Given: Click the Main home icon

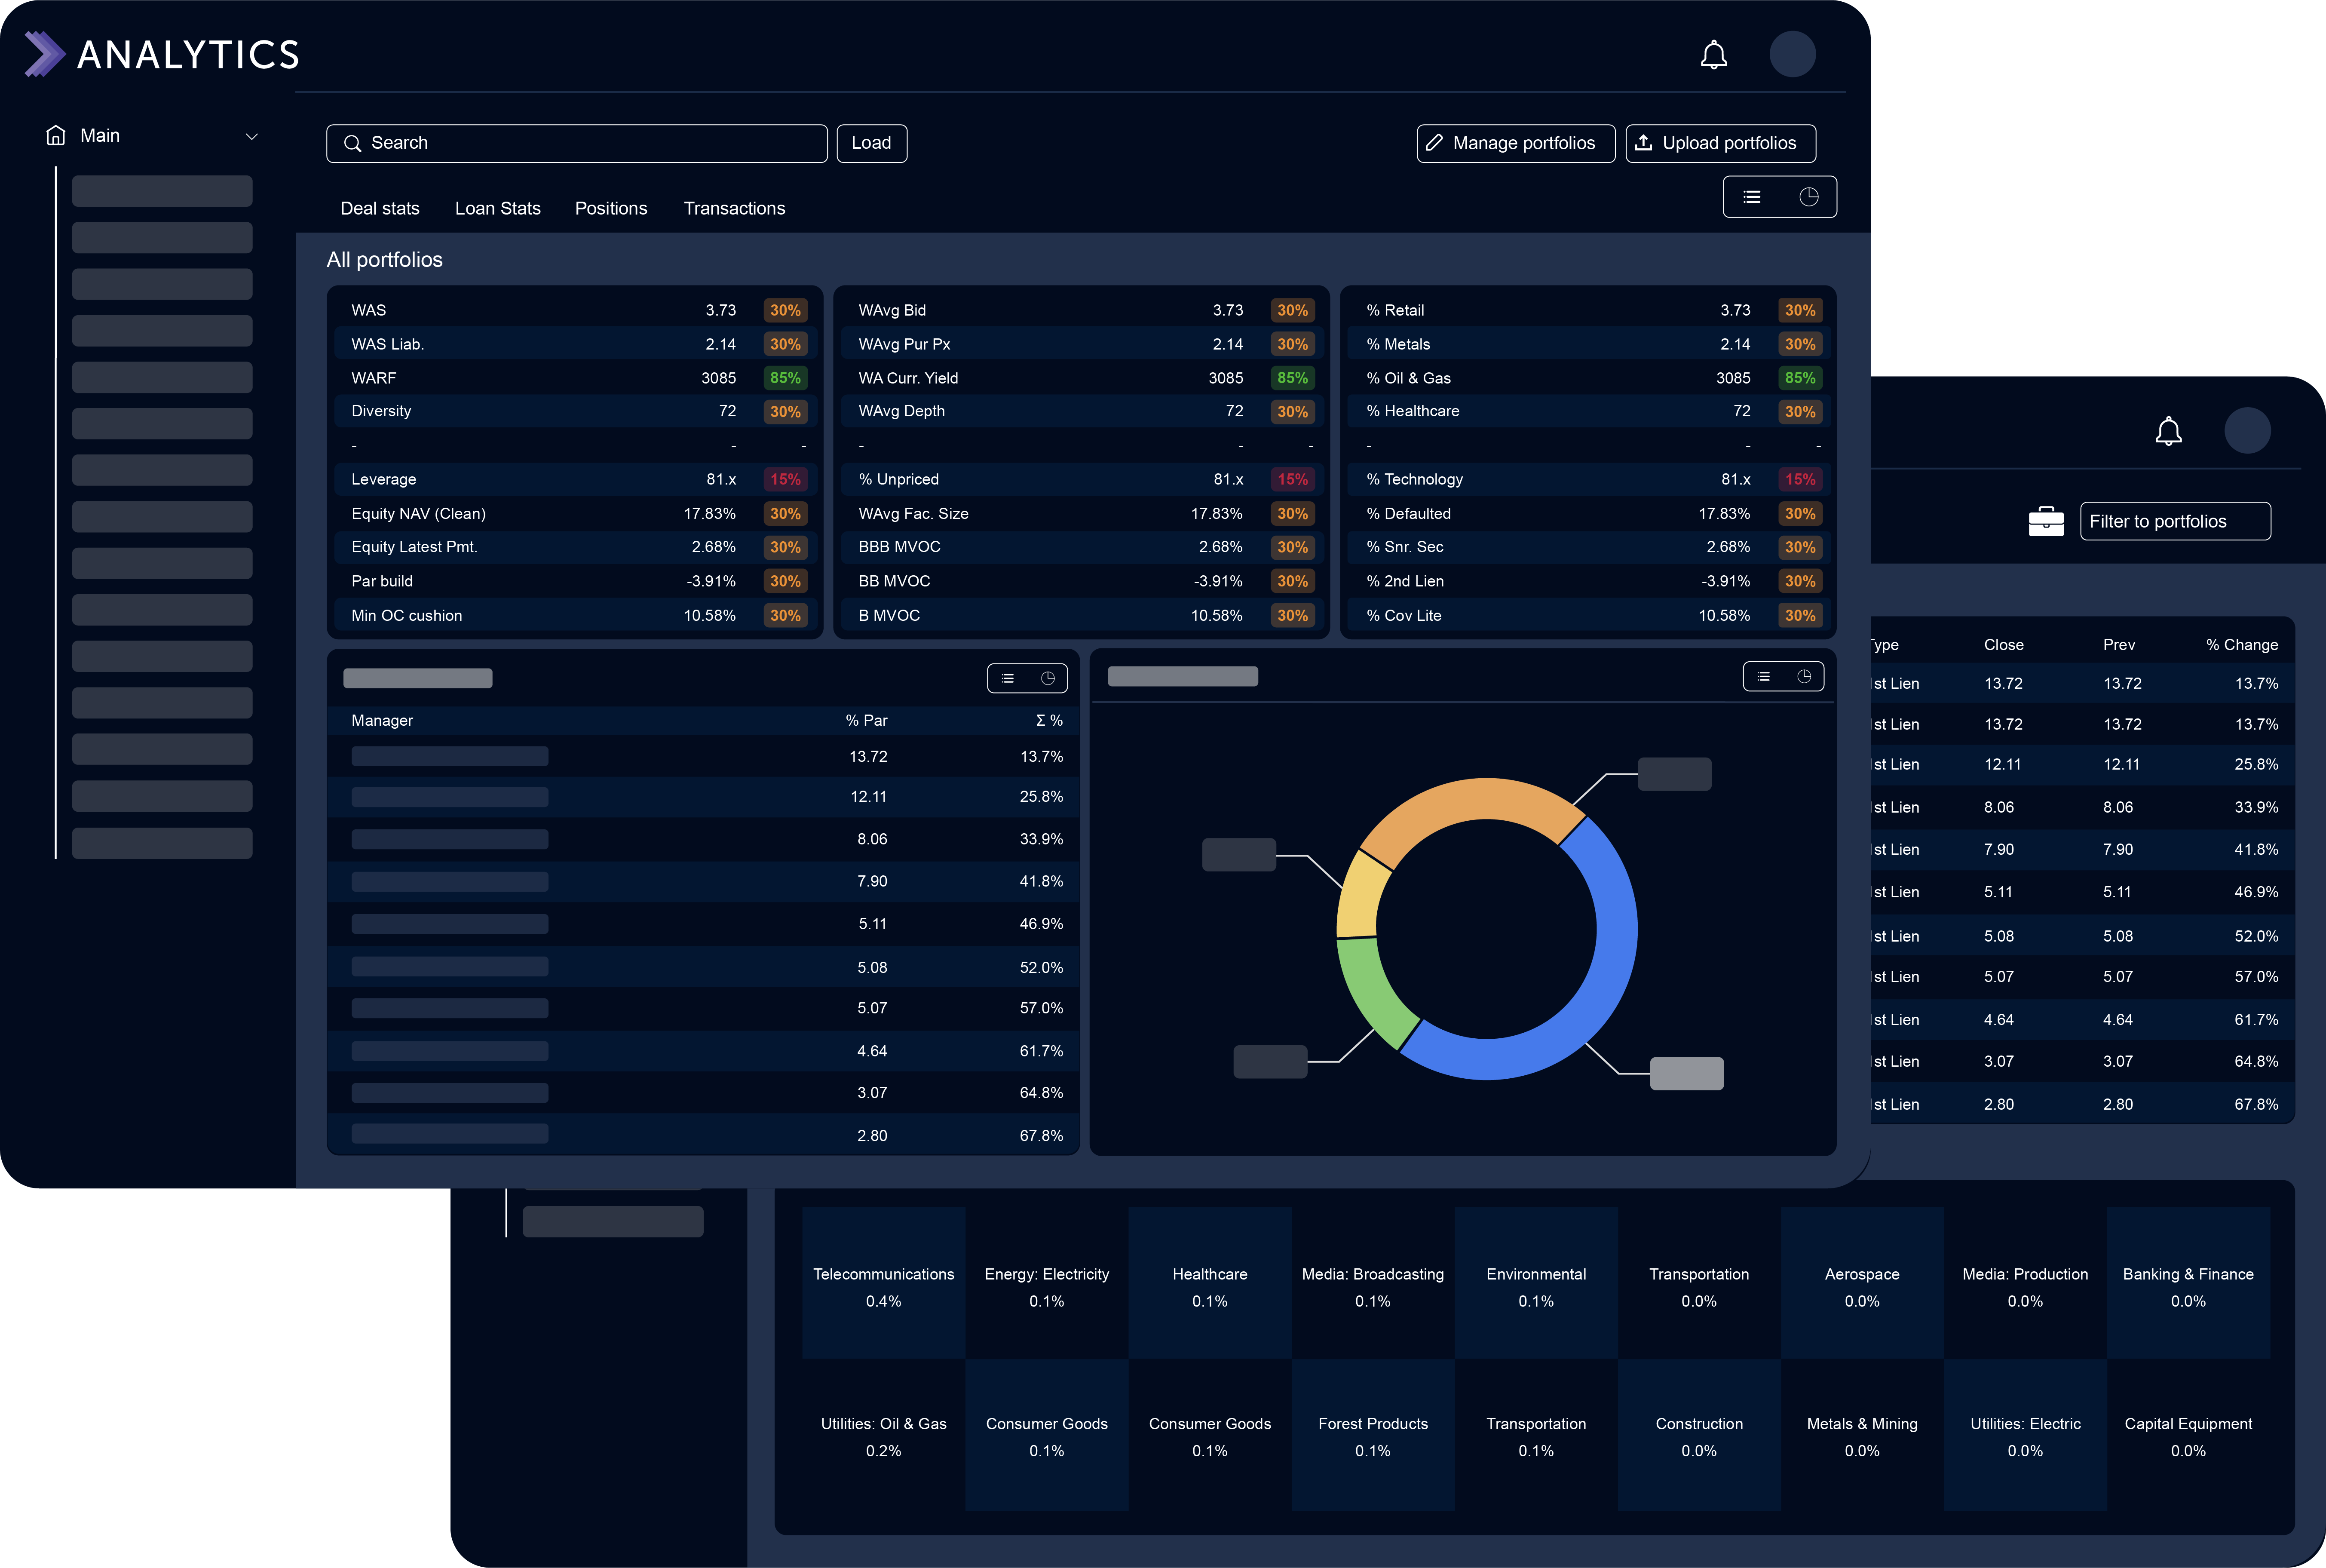Looking at the screenshot, I should click(56, 135).
